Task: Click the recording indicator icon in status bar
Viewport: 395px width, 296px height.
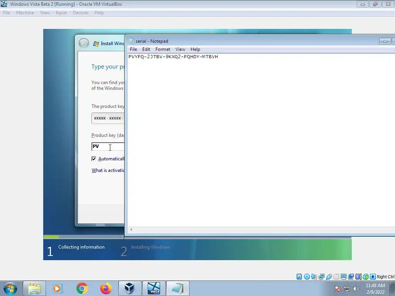Action: 351,277
